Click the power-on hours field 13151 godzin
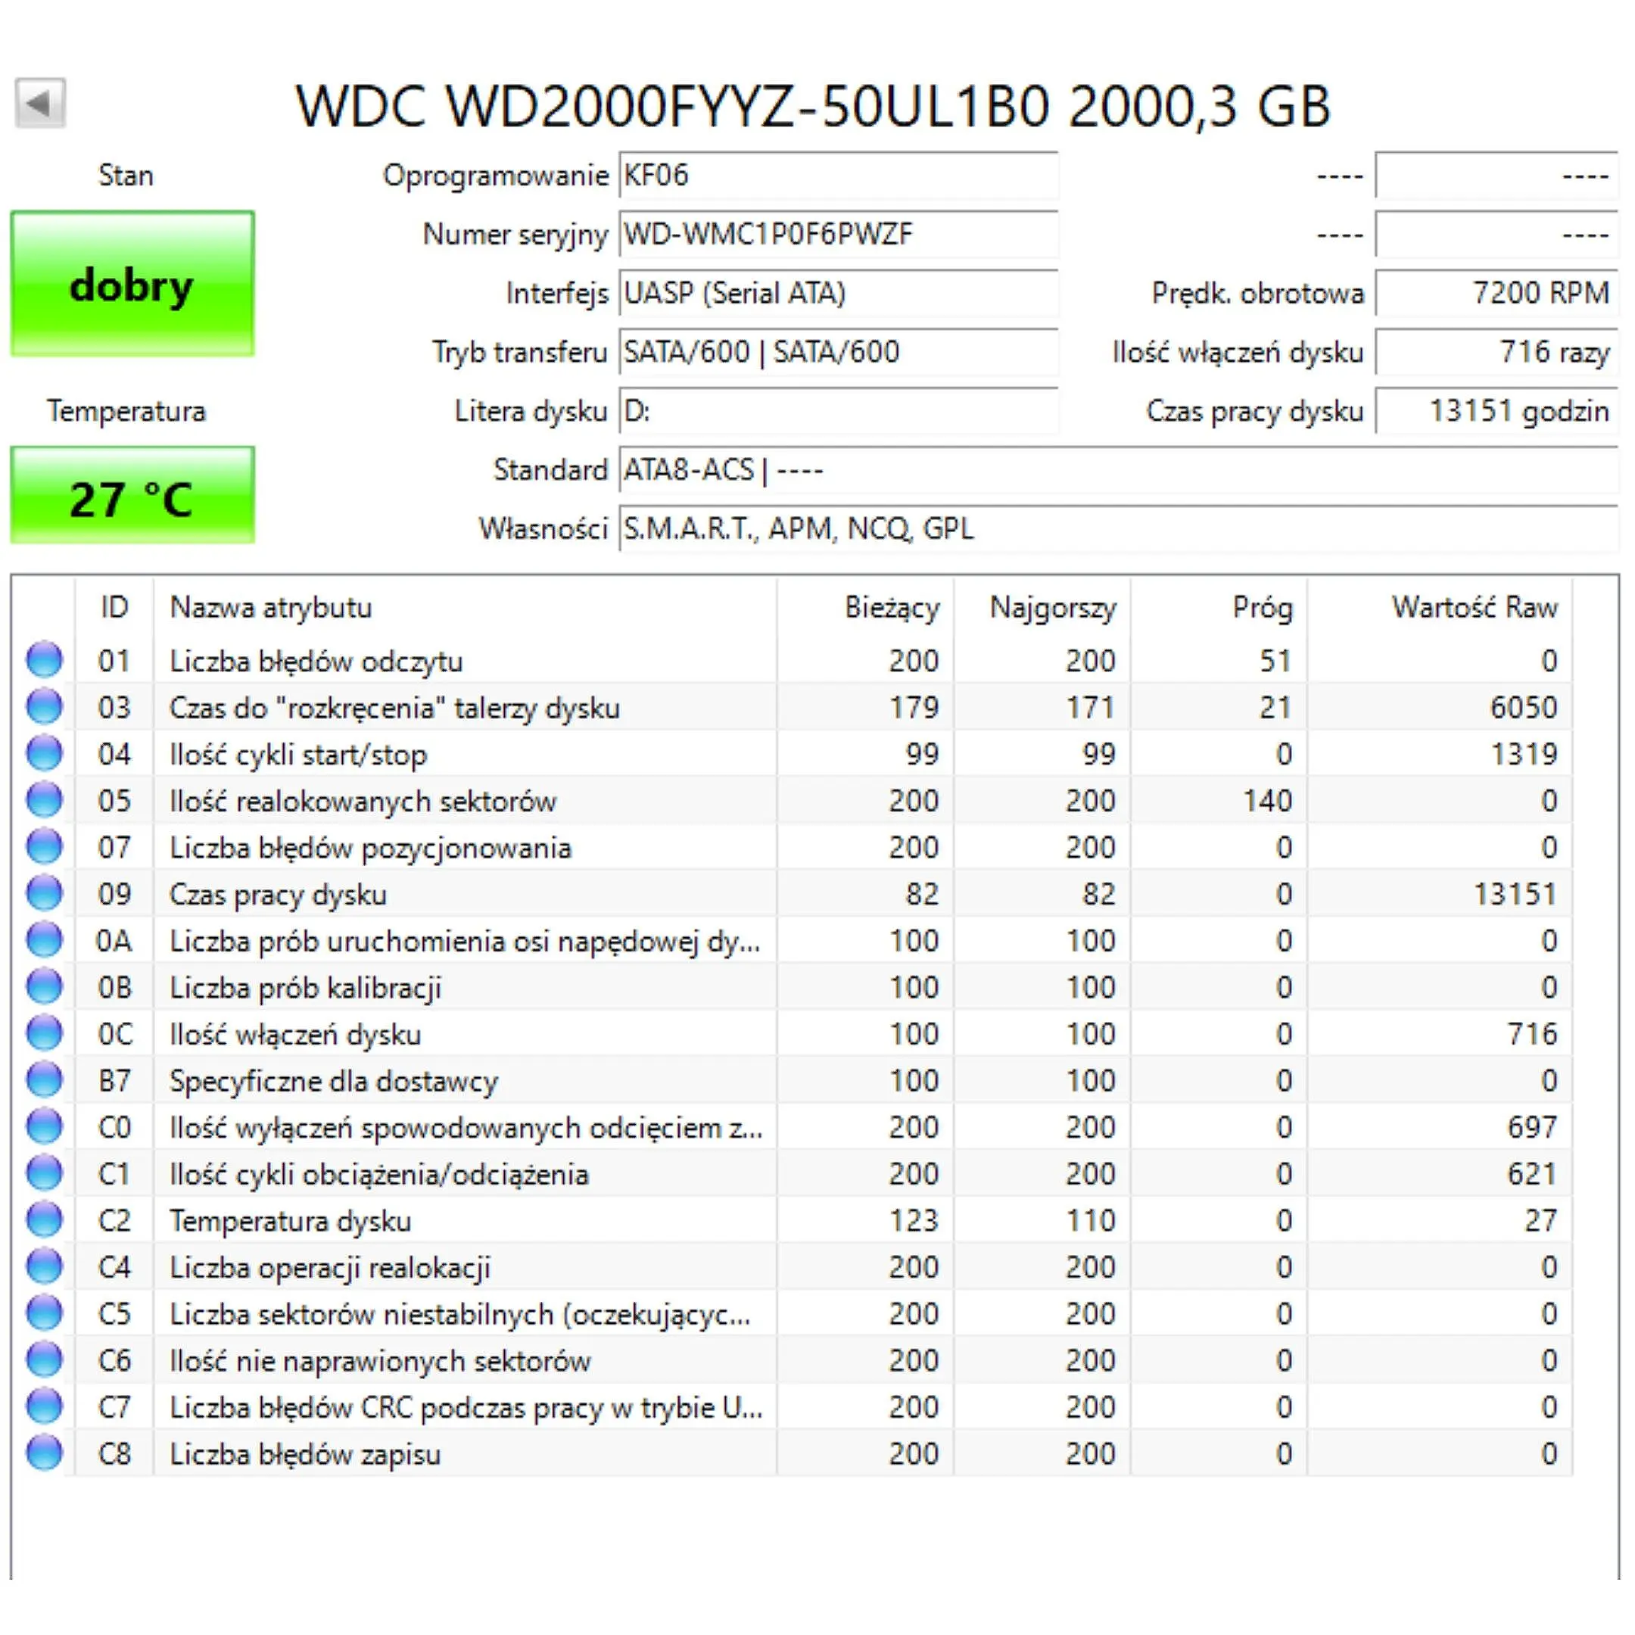The width and height of the screenshot is (1635, 1635). point(1497,411)
